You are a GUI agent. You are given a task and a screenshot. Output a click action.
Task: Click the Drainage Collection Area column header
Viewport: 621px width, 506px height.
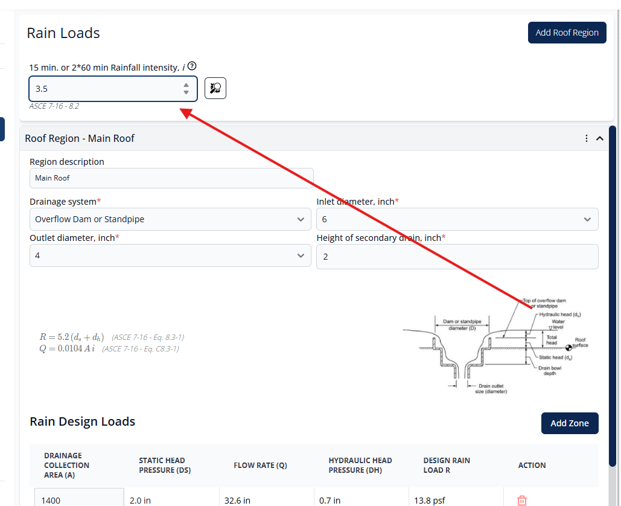67,465
